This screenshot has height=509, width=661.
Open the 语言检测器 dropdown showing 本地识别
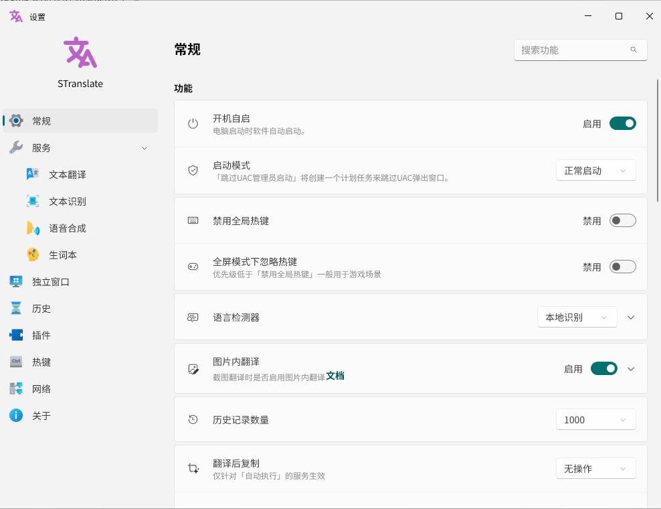tap(577, 317)
